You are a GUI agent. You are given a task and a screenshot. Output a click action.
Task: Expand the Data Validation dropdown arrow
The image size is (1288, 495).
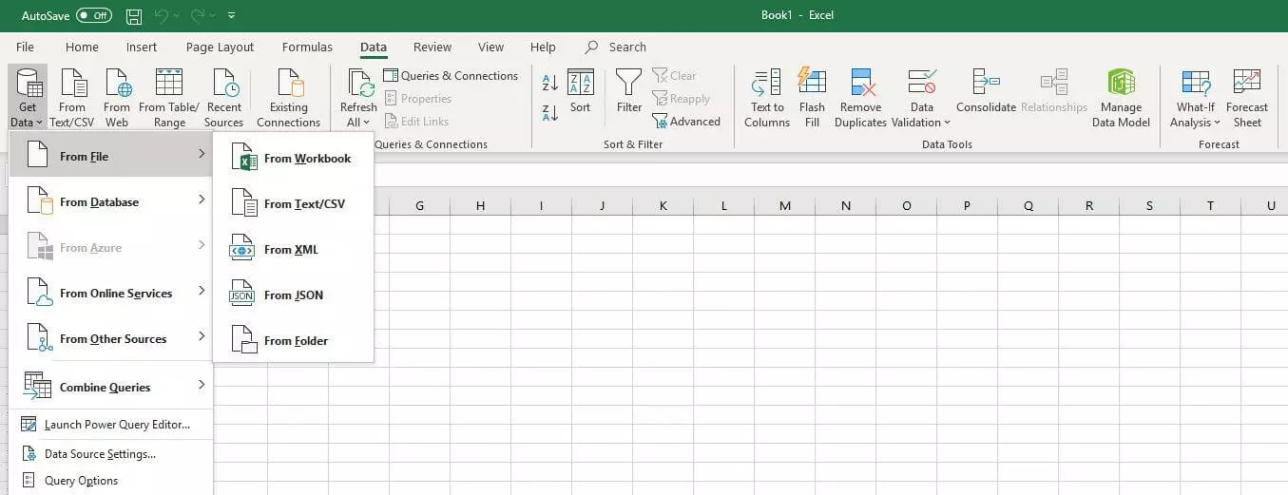(947, 123)
